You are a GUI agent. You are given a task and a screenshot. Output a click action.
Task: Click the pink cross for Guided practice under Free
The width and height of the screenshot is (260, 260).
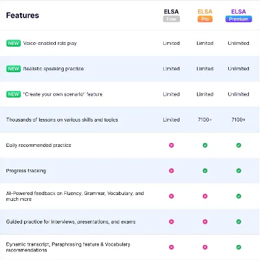click(x=172, y=222)
